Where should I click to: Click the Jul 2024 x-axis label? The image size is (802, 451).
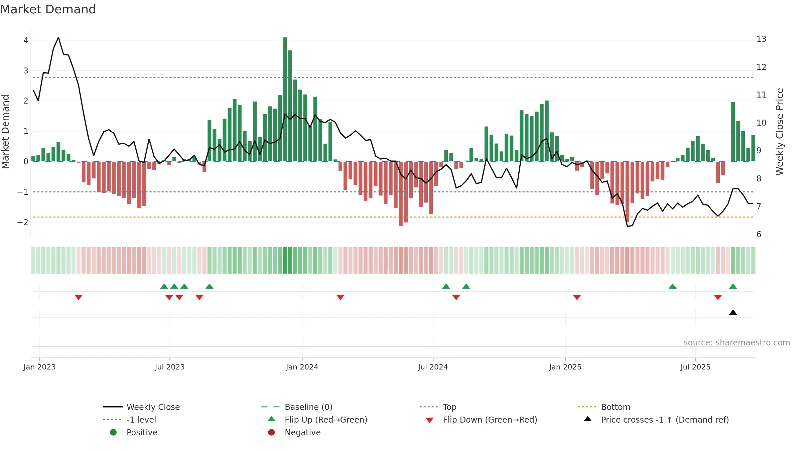[x=433, y=367]
